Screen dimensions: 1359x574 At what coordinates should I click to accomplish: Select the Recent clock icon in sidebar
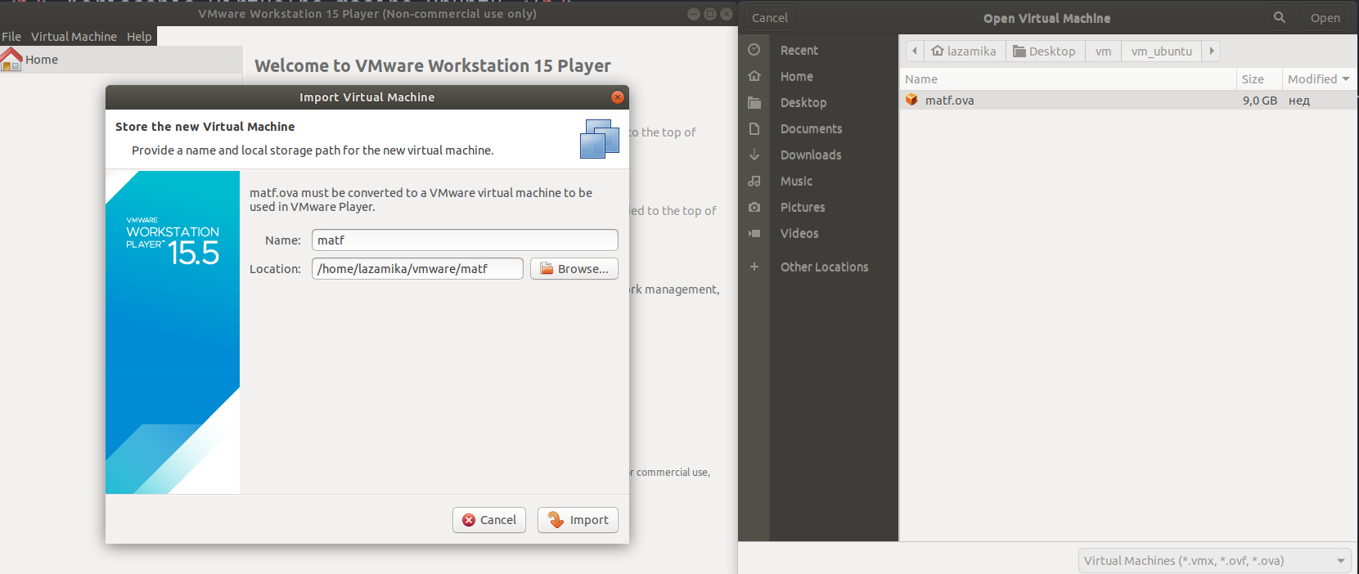(754, 50)
